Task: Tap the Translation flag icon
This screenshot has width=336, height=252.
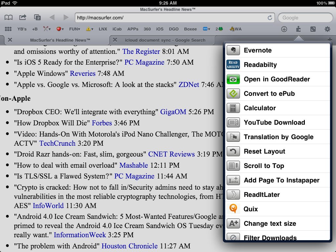Action: coord(233,137)
